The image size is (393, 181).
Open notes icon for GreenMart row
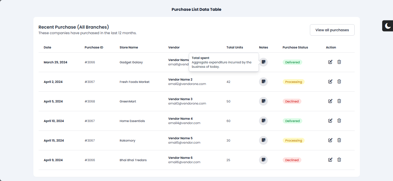click(x=263, y=101)
